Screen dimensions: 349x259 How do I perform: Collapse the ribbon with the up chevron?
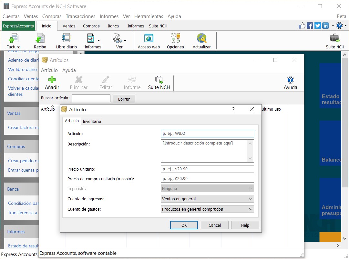click(333, 26)
